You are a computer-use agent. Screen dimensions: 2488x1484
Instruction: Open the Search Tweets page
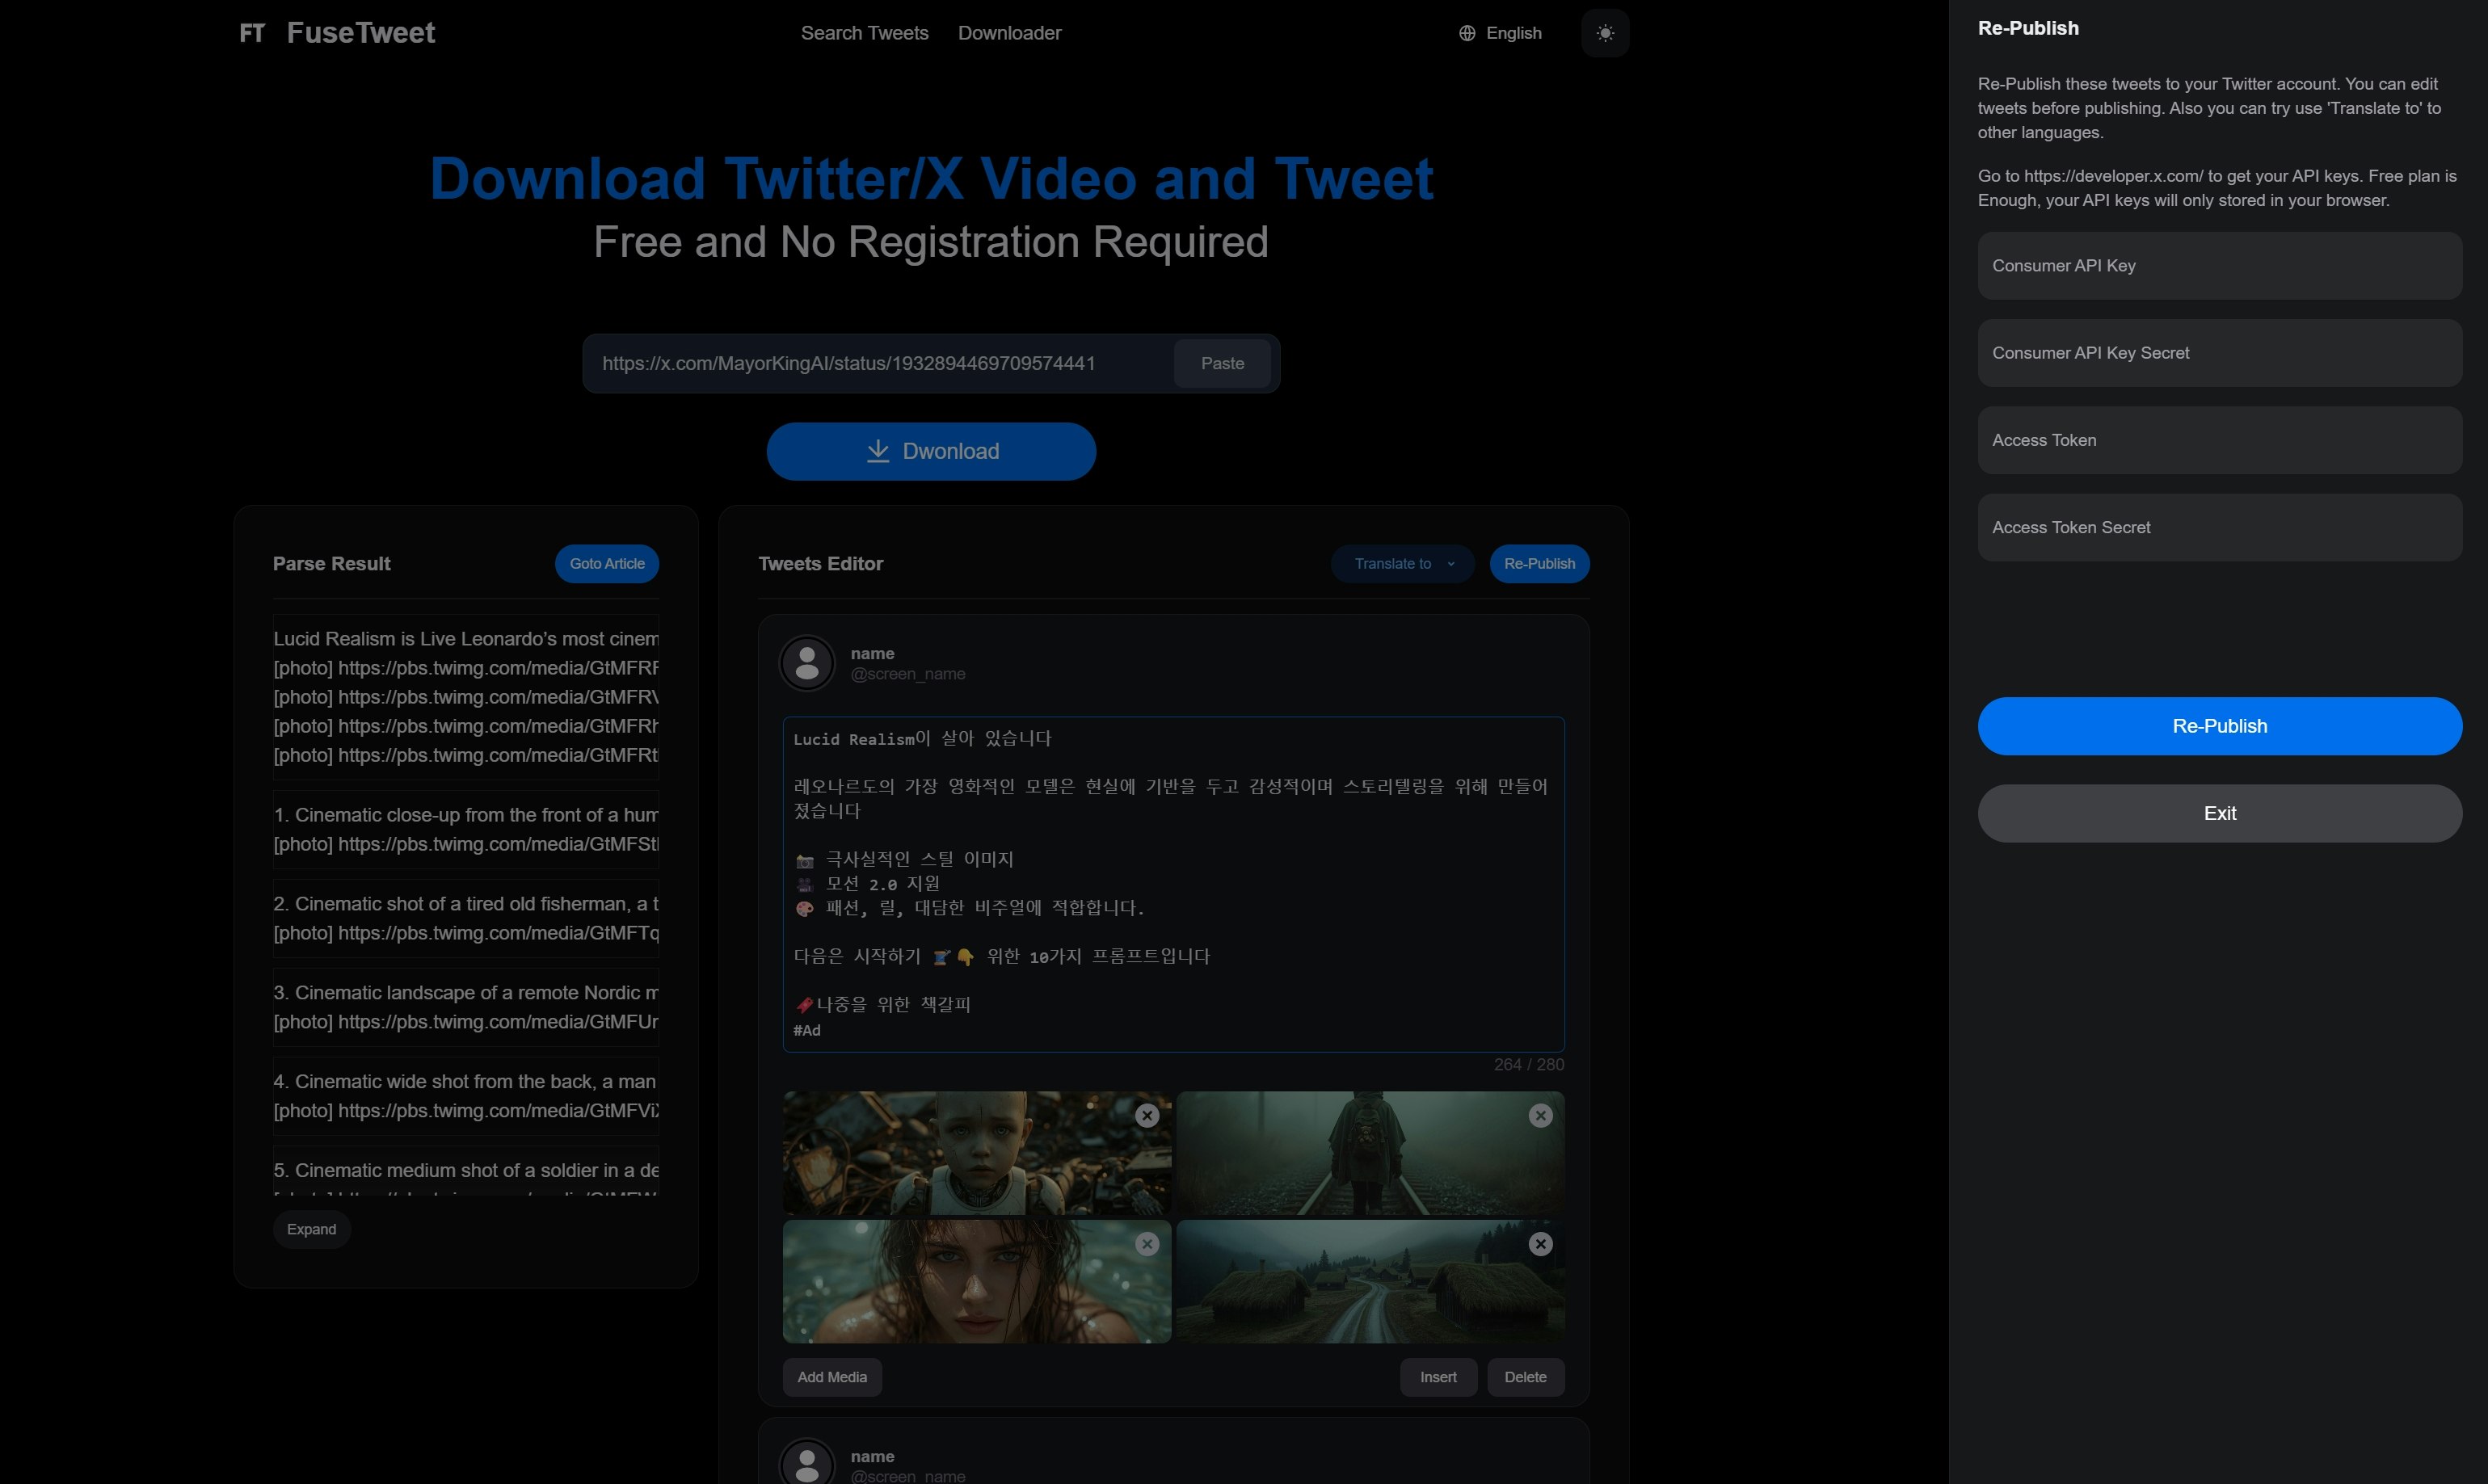click(x=864, y=33)
